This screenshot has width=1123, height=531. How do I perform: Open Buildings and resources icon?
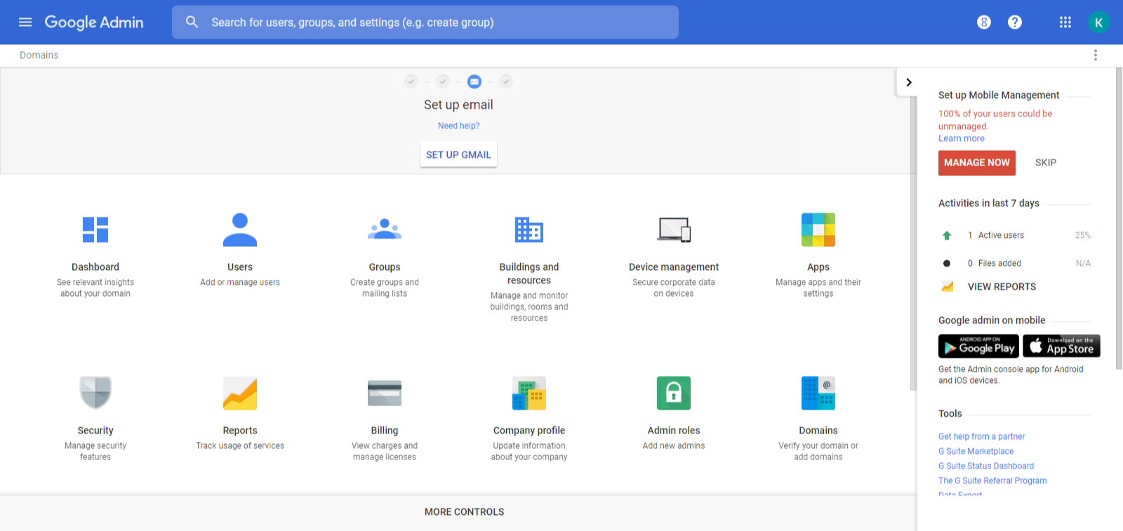(529, 230)
